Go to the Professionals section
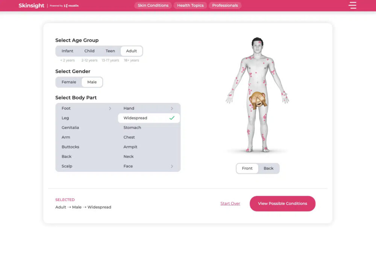Screen dimensions: 376x255 pos(225,6)
